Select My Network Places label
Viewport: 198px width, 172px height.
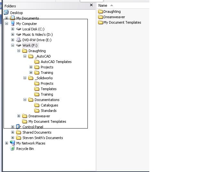click(31, 143)
